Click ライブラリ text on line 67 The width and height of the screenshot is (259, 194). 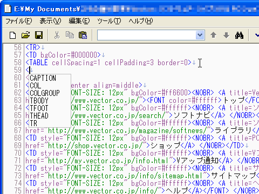tap(234, 130)
